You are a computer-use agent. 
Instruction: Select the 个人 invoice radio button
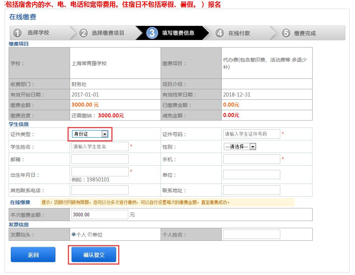click(x=74, y=234)
